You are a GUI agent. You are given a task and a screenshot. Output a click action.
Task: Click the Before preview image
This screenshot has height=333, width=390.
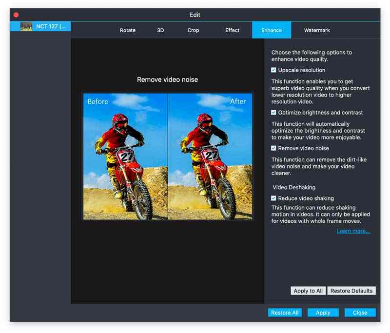[125, 156]
